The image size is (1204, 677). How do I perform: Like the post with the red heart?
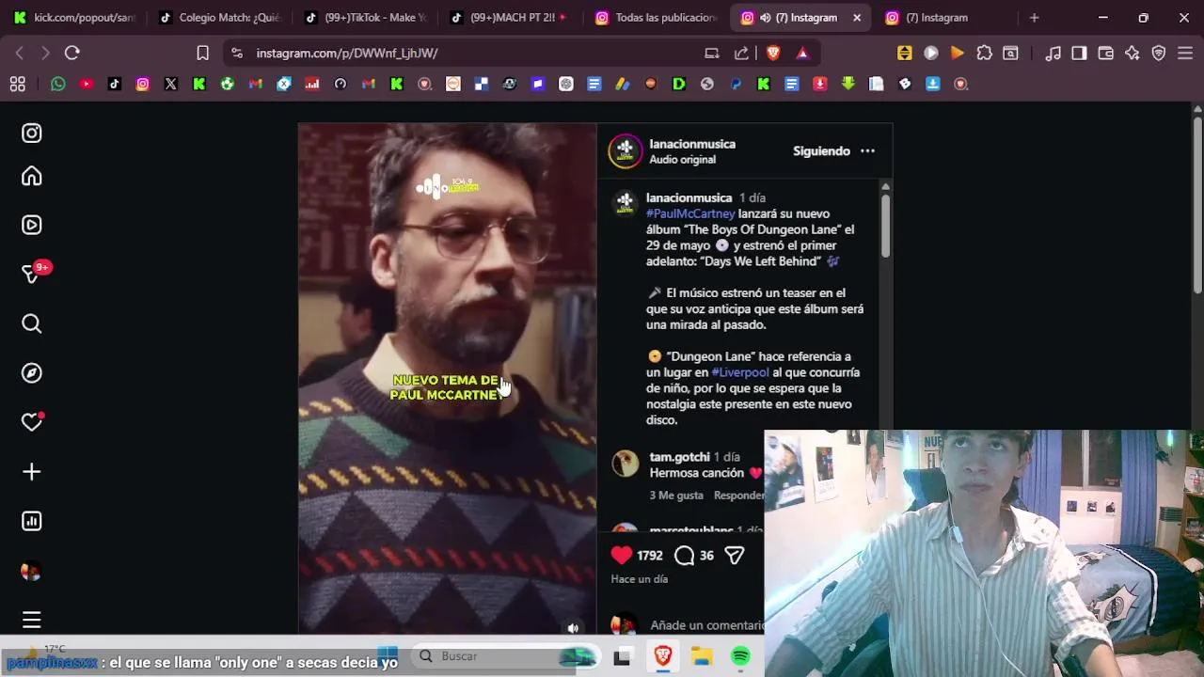tap(622, 555)
